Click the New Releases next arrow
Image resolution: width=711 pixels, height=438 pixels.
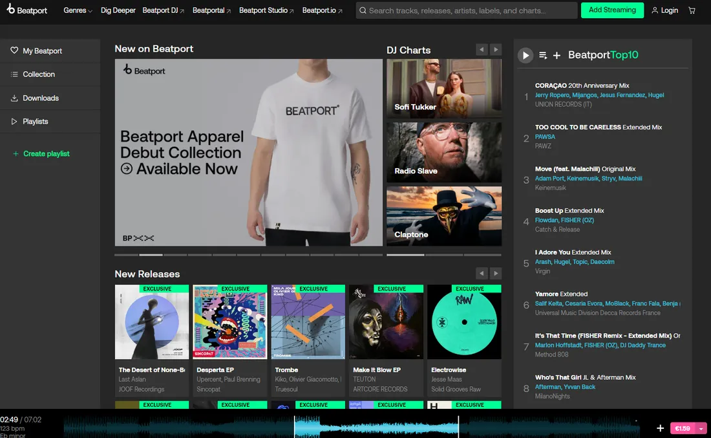[496, 273]
